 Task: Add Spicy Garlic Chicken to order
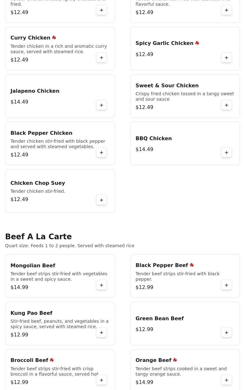227,58
